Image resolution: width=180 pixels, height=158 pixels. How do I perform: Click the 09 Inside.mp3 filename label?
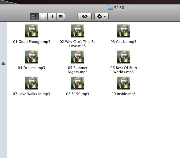(124, 94)
